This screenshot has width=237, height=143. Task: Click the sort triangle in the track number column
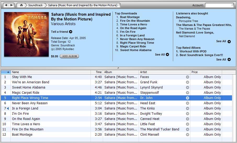coord(8,72)
